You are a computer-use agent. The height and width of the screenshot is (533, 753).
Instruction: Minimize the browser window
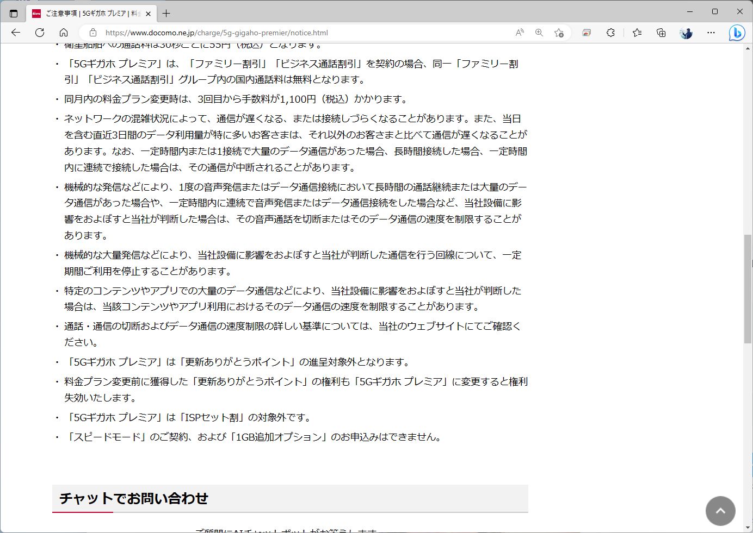pos(690,11)
